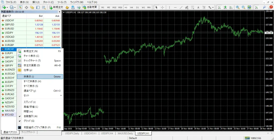Select the zoom in magnifier icon

(x=237, y=7)
